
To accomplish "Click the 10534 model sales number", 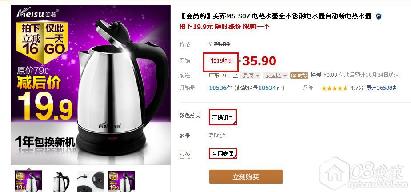I will [267, 88].
